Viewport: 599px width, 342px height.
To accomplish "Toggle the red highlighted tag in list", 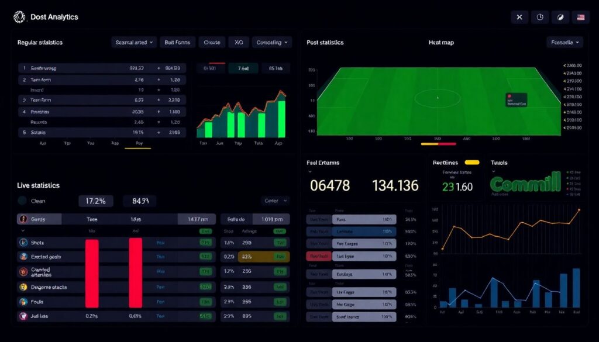I will click(319, 256).
